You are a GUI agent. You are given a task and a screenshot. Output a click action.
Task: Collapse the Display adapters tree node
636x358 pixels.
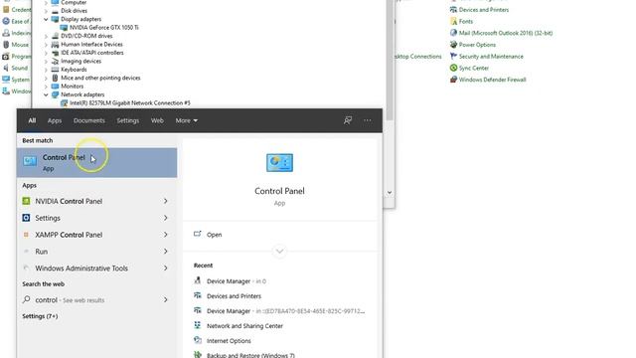tap(46, 19)
